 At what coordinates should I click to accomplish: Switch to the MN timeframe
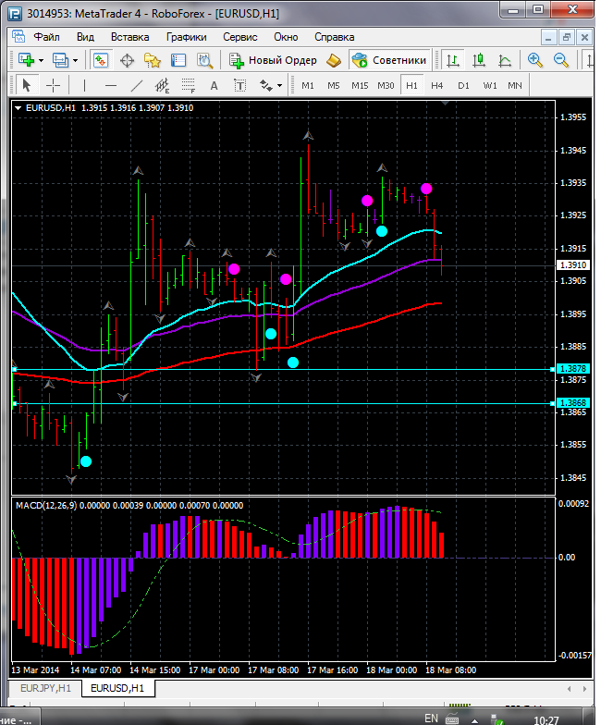coord(514,85)
